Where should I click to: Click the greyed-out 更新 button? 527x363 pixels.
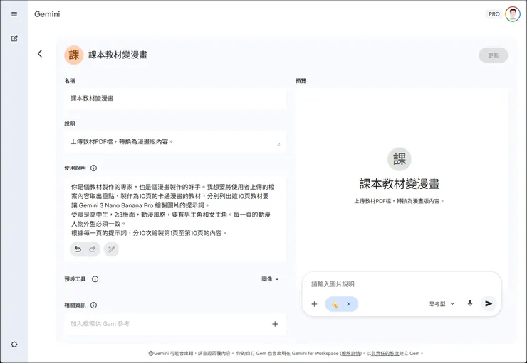(494, 55)
